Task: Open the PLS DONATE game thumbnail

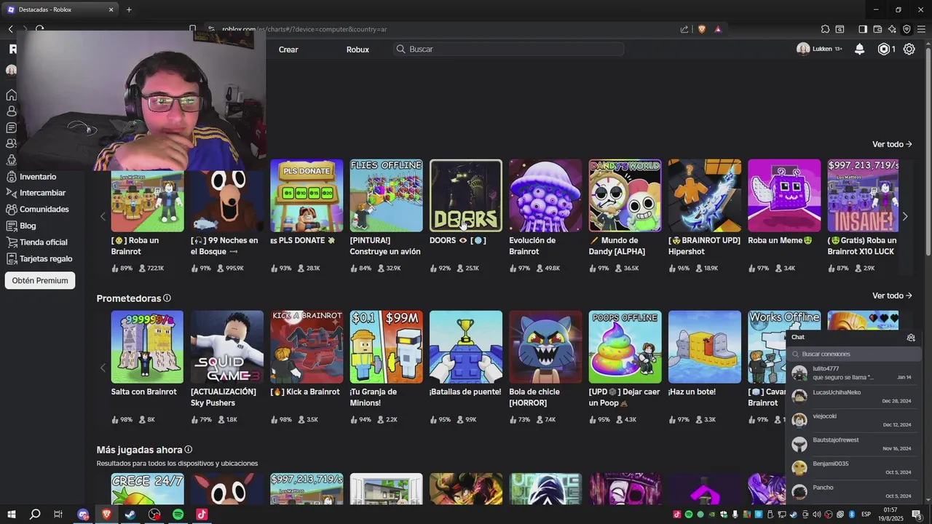Action: click(x=307, y=196)
